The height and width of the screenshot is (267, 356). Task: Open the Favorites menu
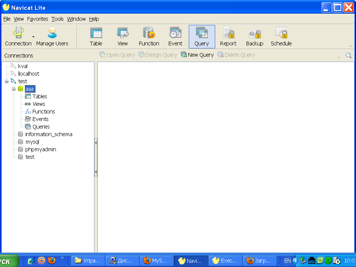point(37,19)
